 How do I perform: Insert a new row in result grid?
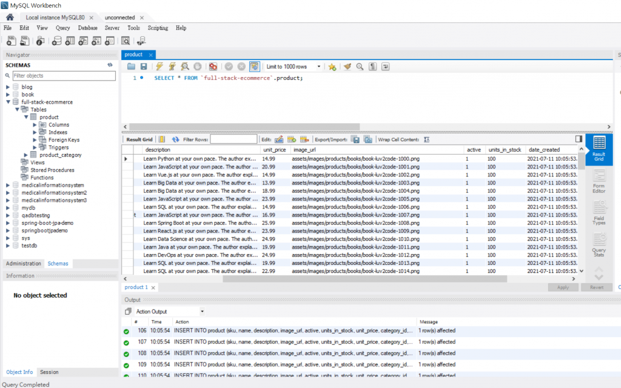(292, 139)
